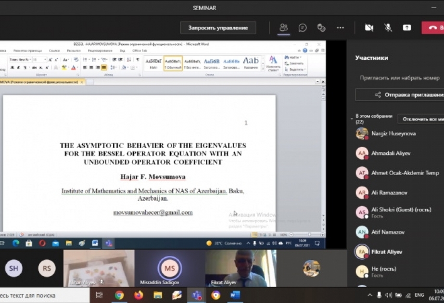Click the Отправка приглашения button

pyautogui.click(x=400, y=95)
